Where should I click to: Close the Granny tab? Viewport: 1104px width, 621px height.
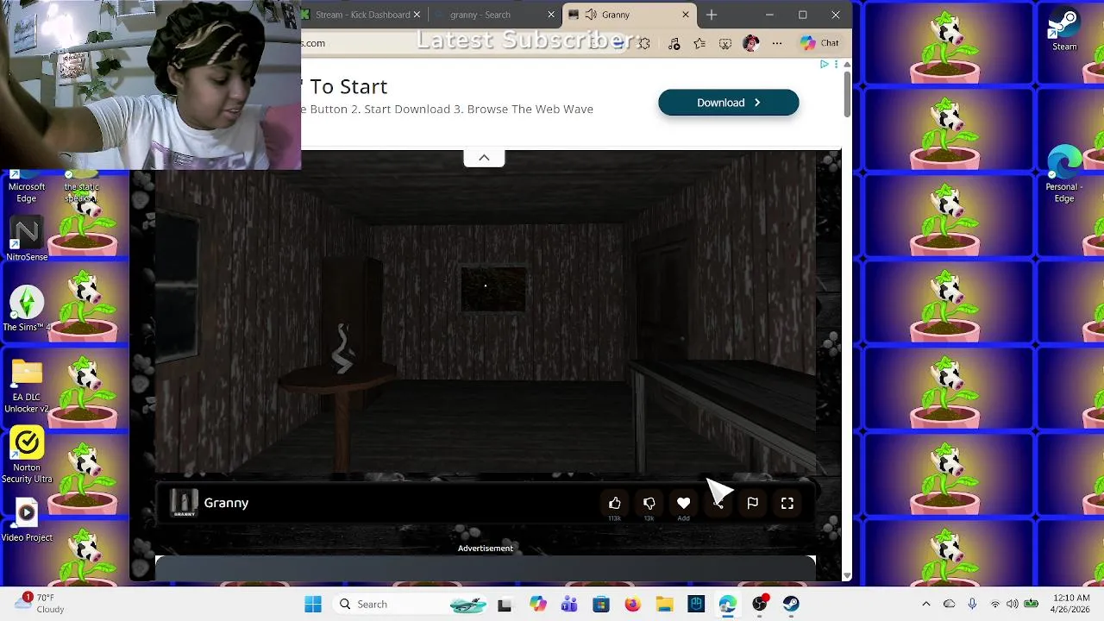coord(686,15)
